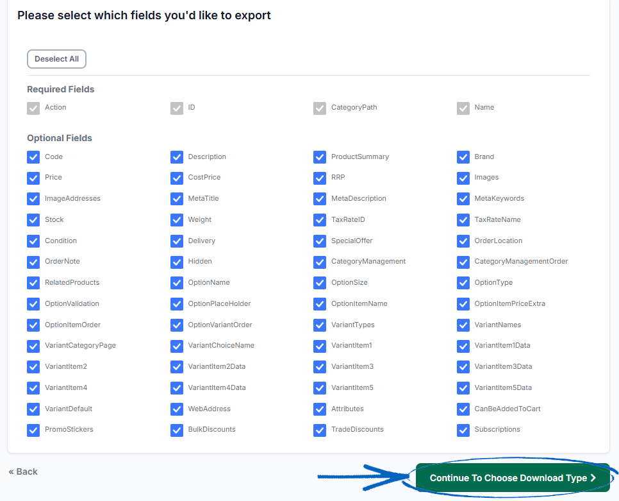Continue to choose download type

tap(513, 478)
